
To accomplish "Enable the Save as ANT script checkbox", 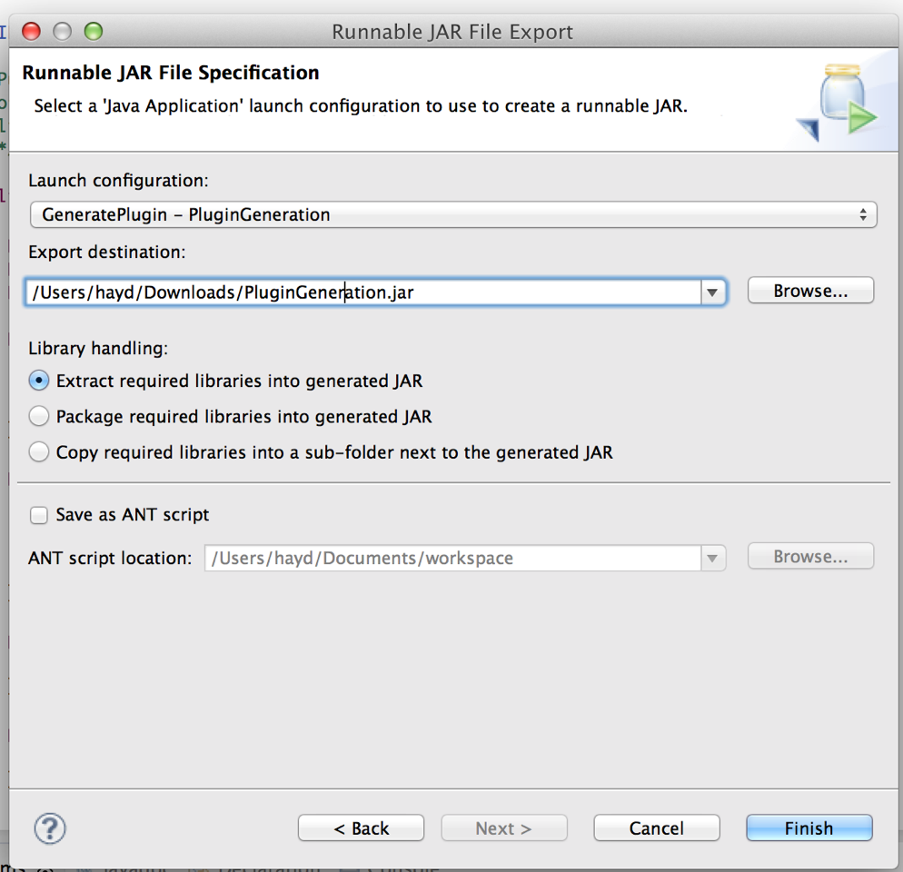I will [39, 515].
